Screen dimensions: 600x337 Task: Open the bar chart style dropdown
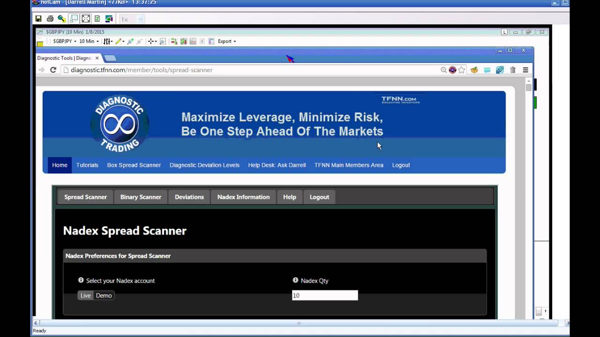[x=108, y=41]
